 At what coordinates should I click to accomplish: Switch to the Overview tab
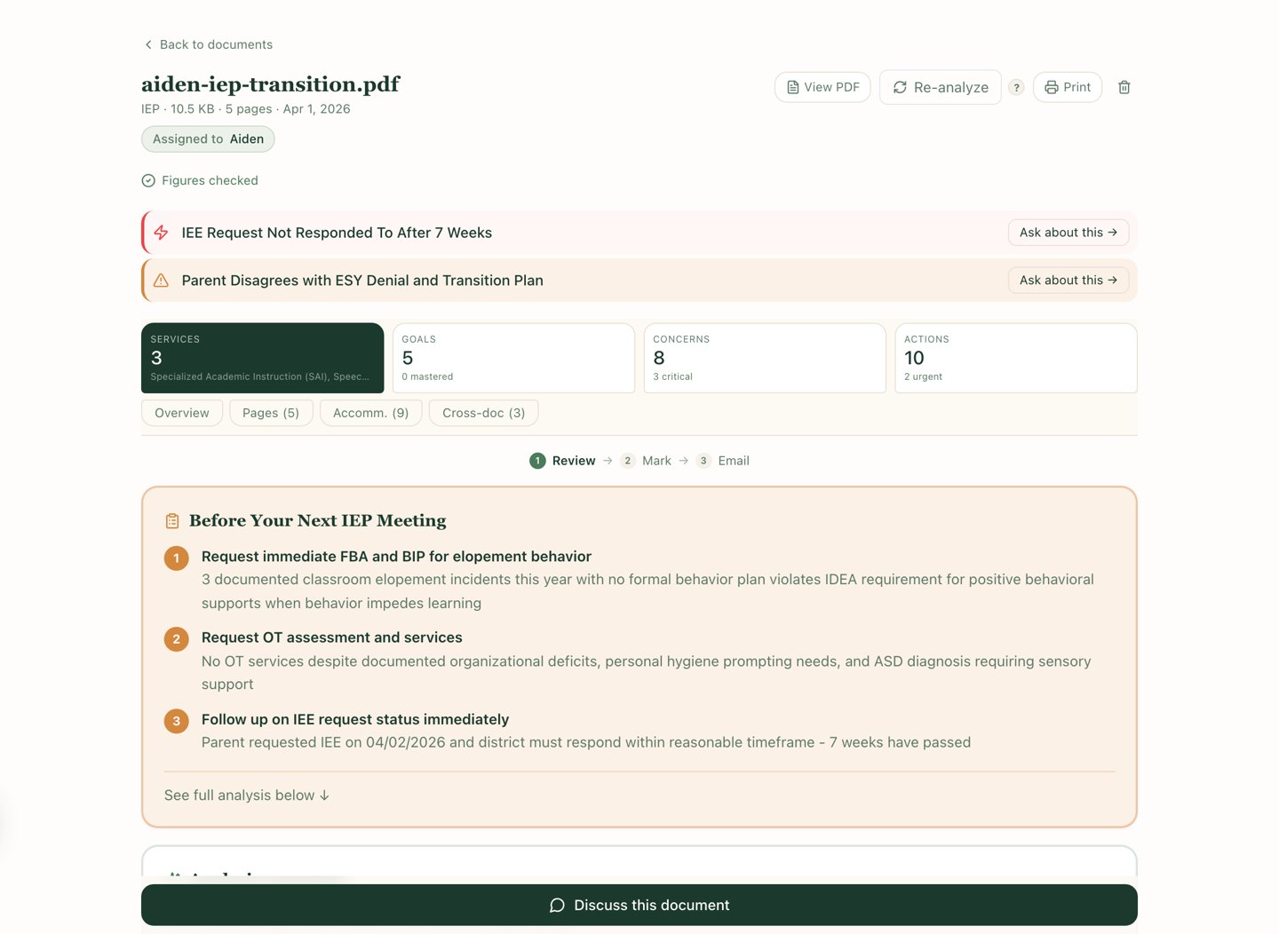[182, 413]
